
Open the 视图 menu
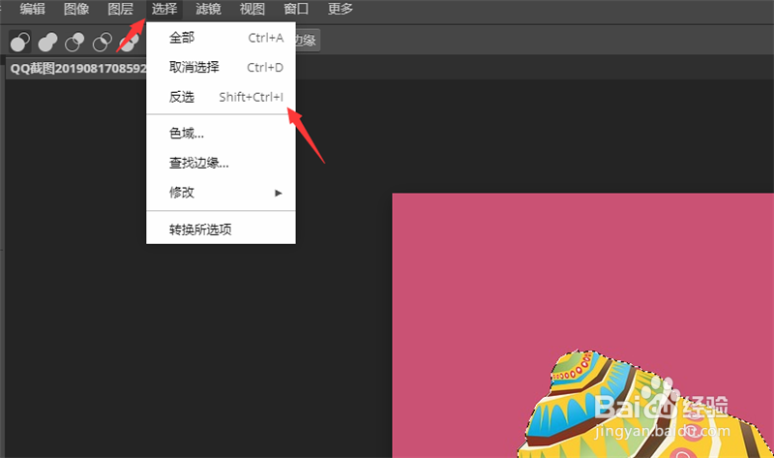(x=253, y=9)
